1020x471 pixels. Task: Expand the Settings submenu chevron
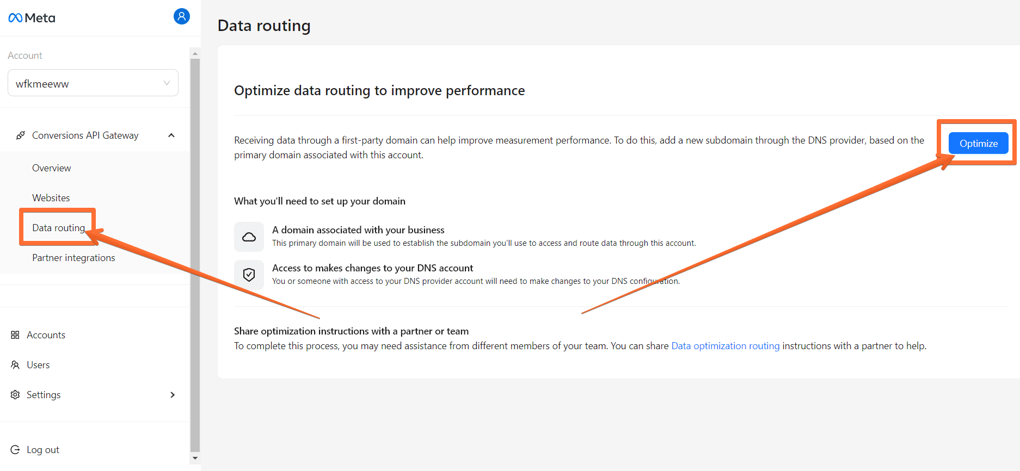click(x=173, y=395)
